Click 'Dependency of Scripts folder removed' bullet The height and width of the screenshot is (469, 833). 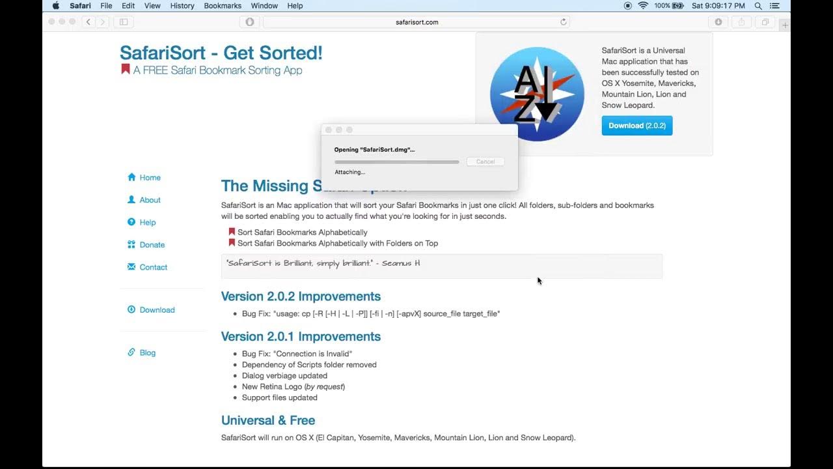click(x=309, y=365)
